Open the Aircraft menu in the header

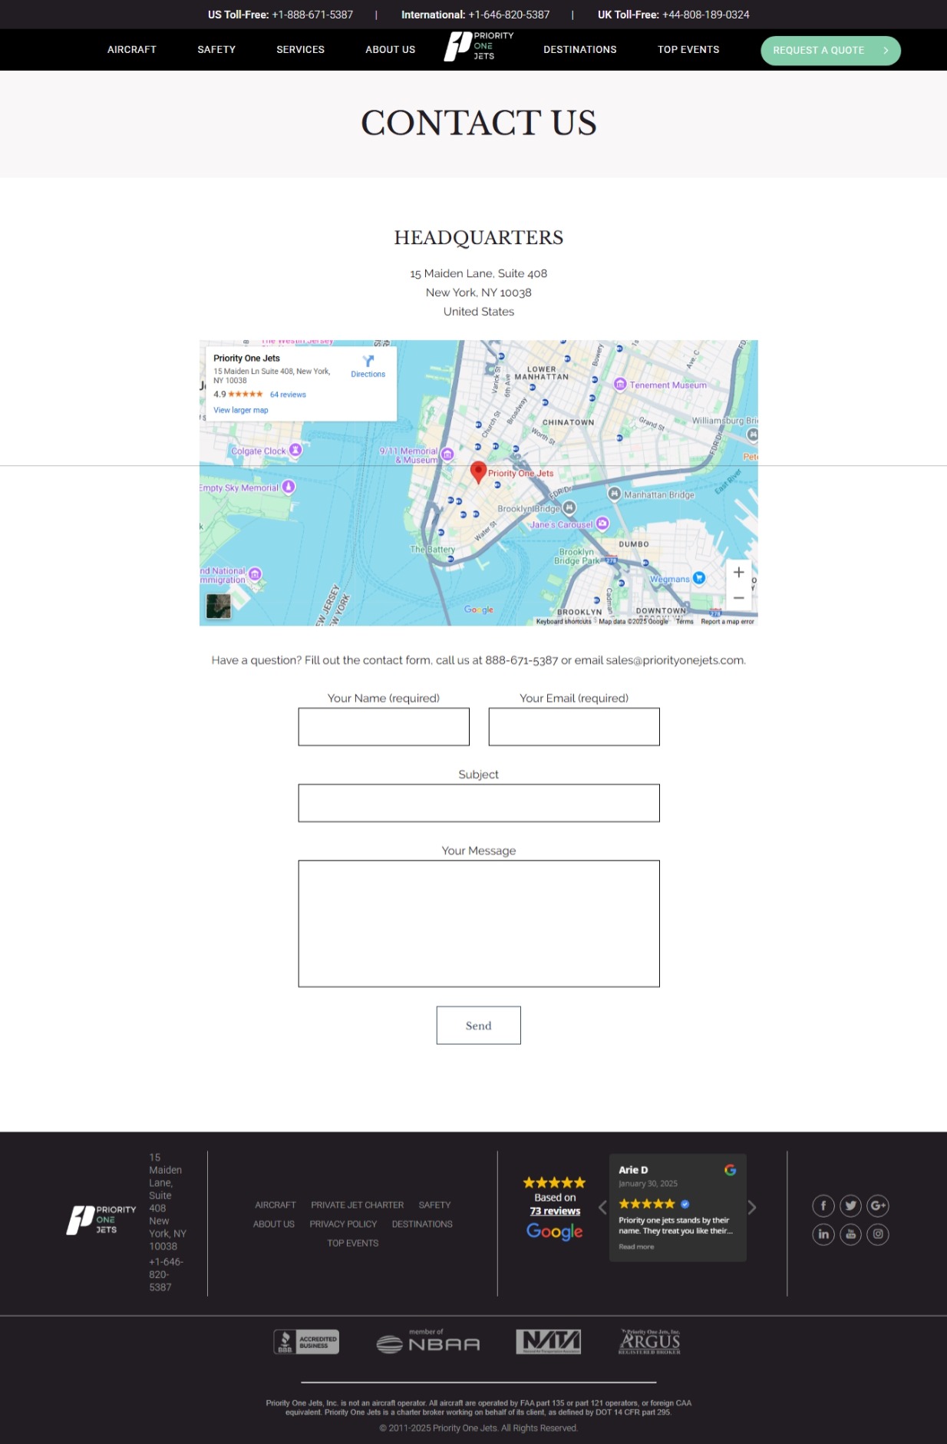(132, 50)
